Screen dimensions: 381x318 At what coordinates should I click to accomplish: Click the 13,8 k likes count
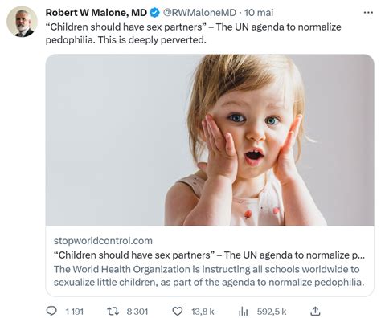click(203, 312)
